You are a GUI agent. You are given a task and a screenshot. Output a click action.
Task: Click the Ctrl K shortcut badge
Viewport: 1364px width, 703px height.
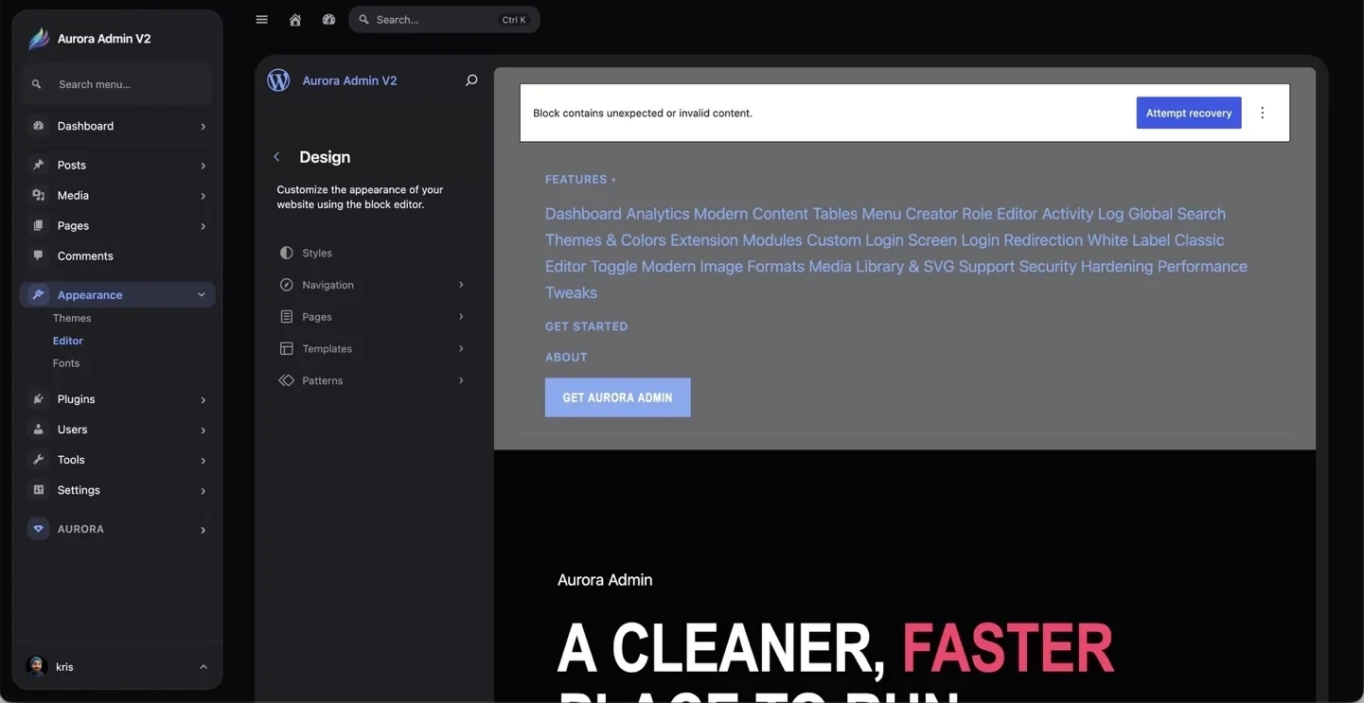tap(514, 19)
